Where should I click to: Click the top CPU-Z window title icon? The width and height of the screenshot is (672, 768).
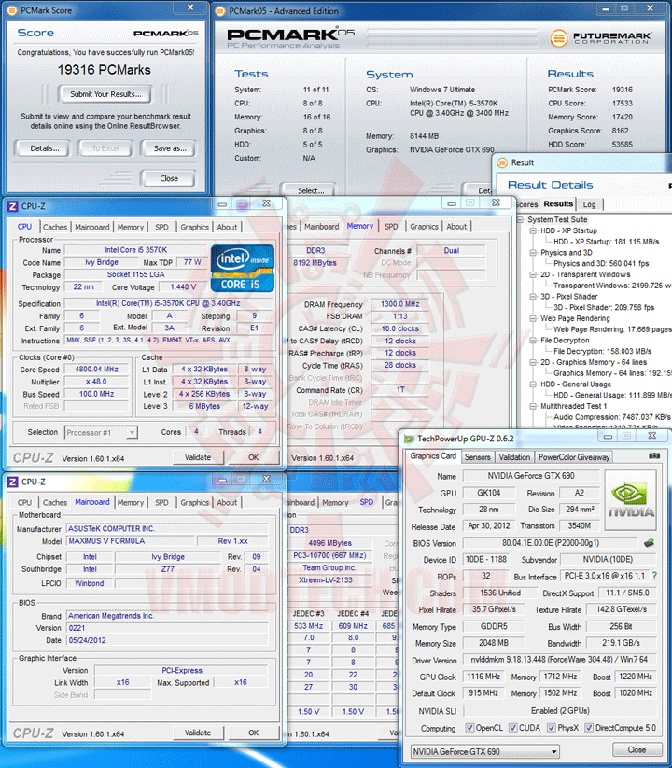coord(13,206)
